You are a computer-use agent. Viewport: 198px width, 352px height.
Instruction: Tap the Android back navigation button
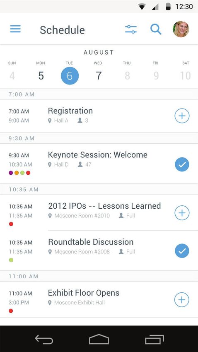pyautogui.click(x=44, y=339)
